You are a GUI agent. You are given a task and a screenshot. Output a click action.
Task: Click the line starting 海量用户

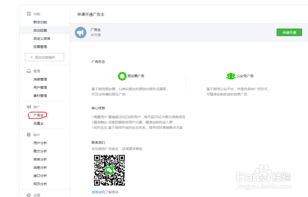[139, 117]
